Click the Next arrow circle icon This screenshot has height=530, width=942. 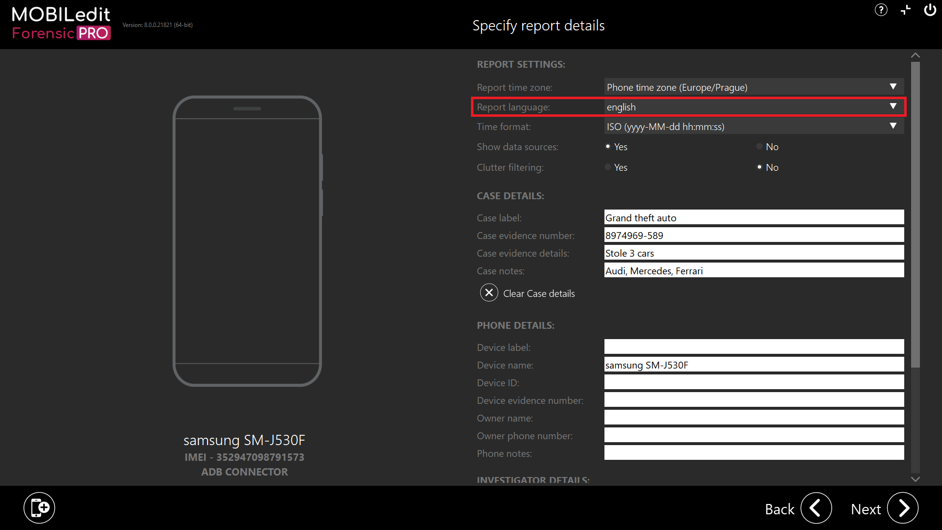(x=903, y=508)
